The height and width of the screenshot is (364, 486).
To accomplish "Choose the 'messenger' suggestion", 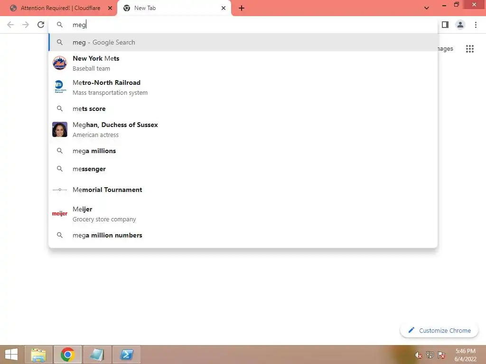I will point(243,169).
